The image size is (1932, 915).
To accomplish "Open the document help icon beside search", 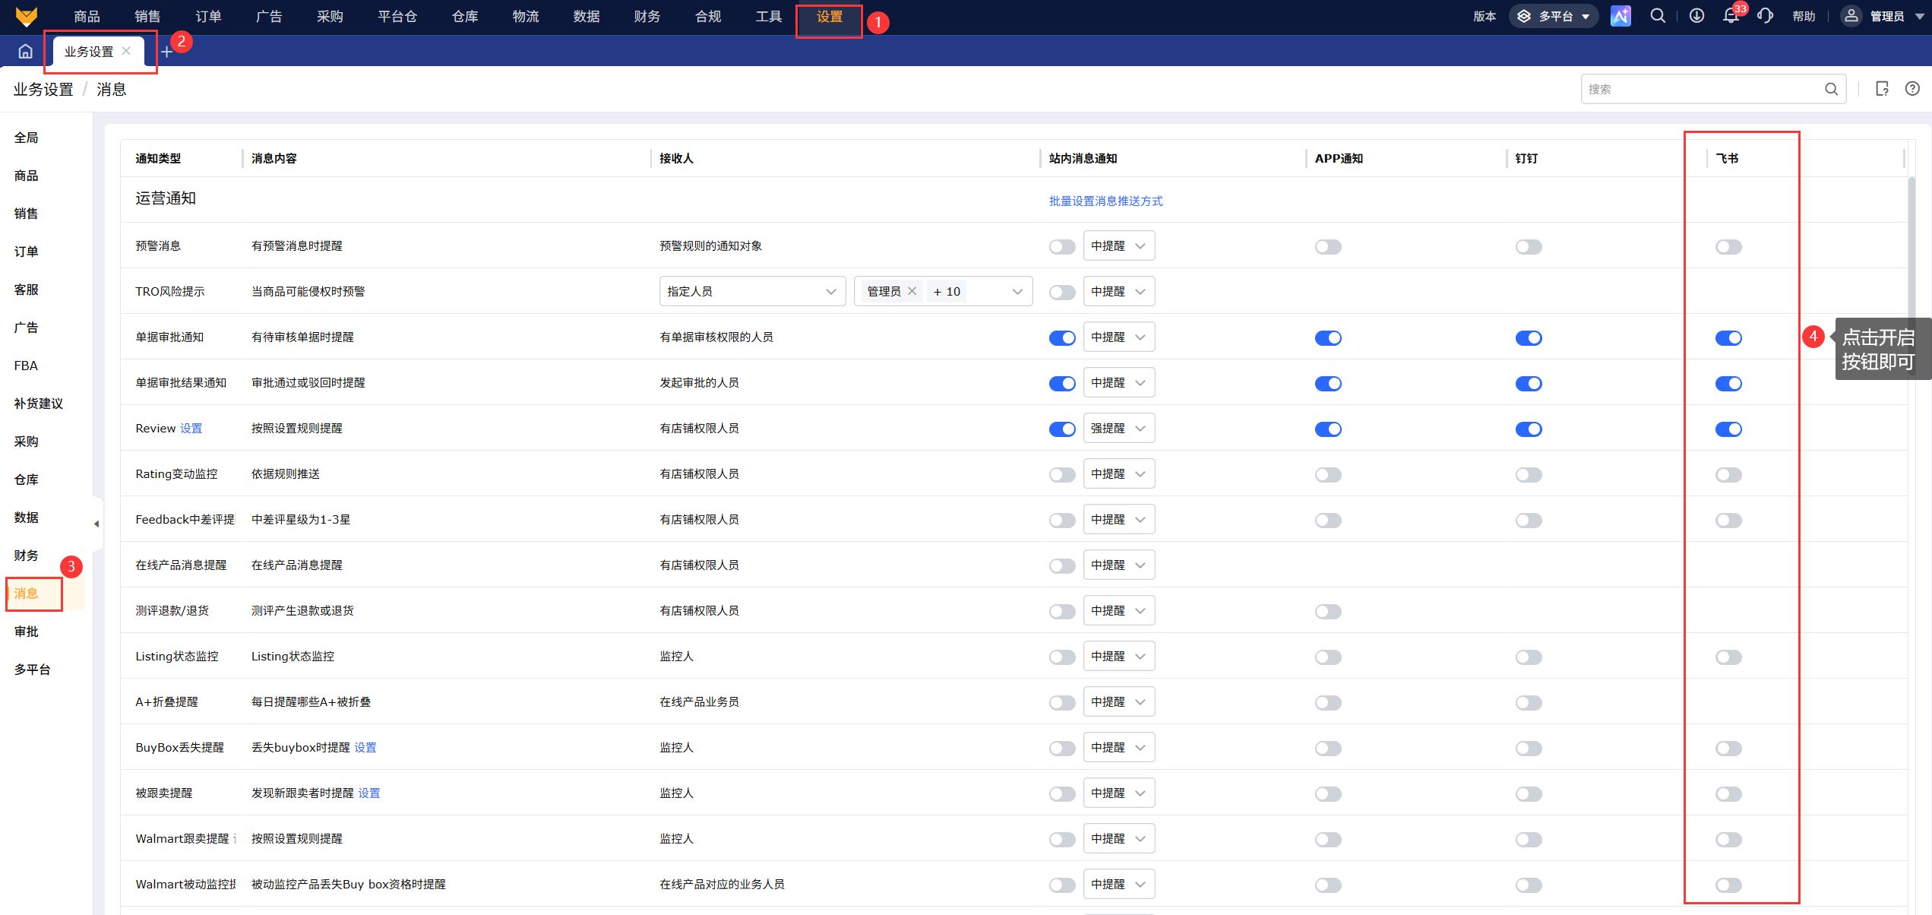I will tap(1882, 89).
